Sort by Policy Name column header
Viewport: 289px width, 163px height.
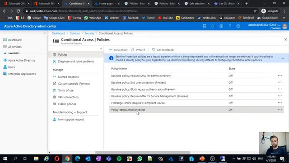[119, 68]
